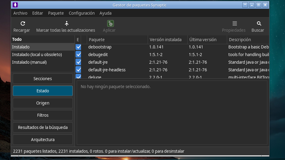Toggle the default-jre-headless package checkbox
The width and height of the screenshot is (285, 160).
point(78,70)
